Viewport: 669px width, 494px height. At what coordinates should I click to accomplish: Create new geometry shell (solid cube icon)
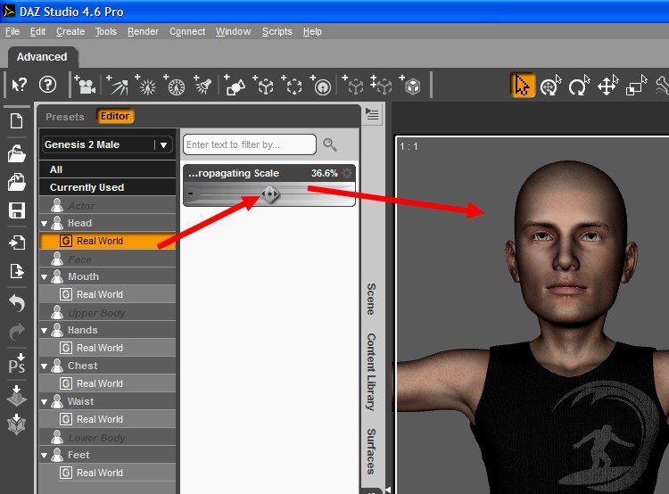(410, 85)
